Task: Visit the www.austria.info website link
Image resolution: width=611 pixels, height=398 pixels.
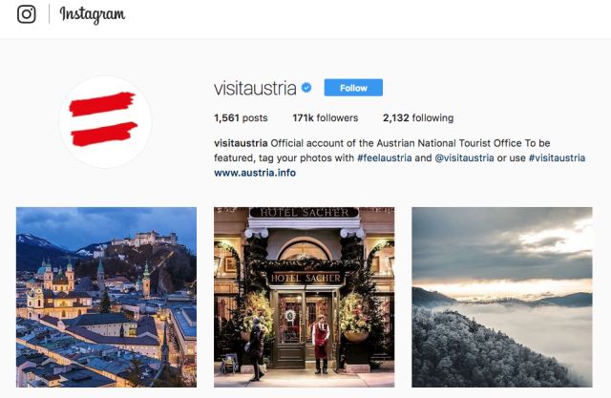Action: (x=255, y=173)
